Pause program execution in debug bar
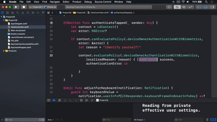The height and width of the screenshot is (122, 217). [x=60, y=100]
